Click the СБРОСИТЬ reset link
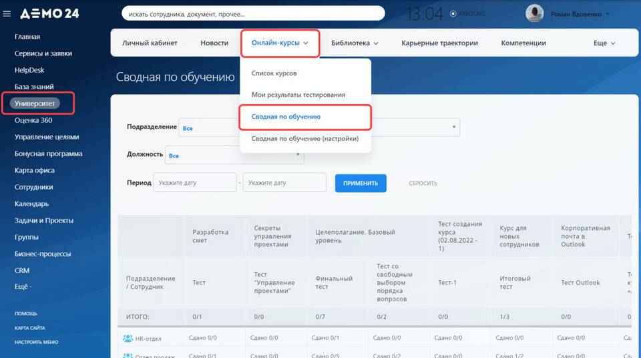Image resolution: width=641 pixels, height=358 pixels. pyautogui.click(x=423, y=183)
